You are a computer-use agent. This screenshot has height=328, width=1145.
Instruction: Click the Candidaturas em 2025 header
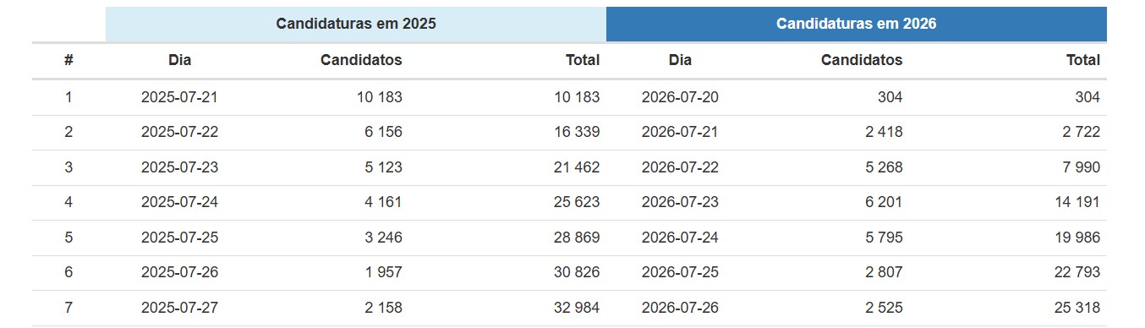[x=356, y=24]
